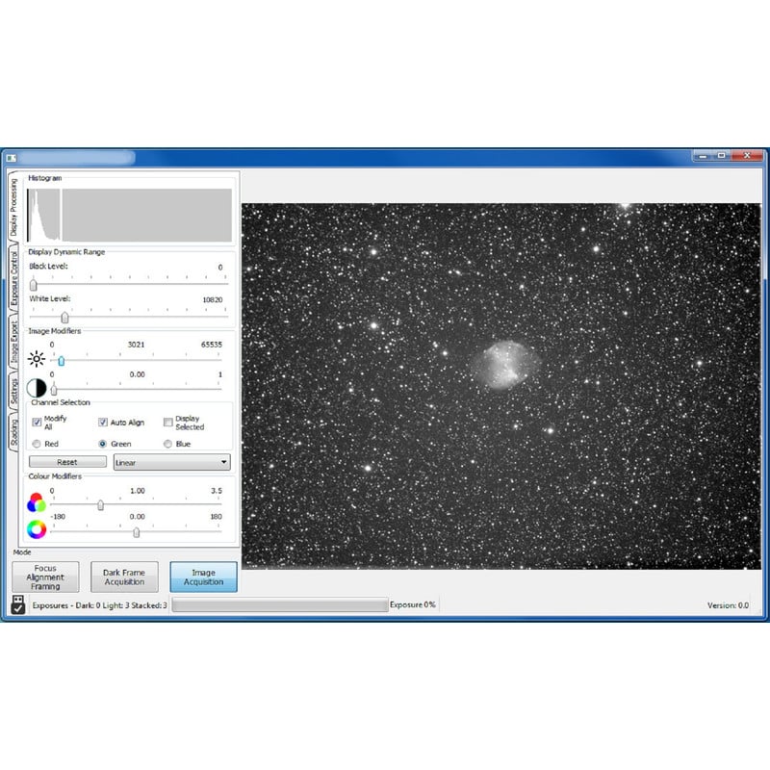The image size is (770, 770).
Task: Minimize the application window
Action: click(x=703, y=156)
